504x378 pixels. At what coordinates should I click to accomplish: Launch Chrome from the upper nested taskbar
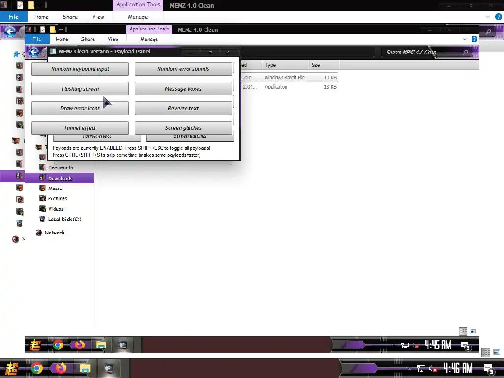[x=58, y=345]
